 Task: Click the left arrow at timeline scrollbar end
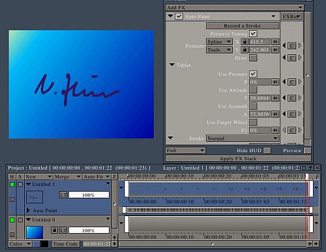click(x=310, y=244)
